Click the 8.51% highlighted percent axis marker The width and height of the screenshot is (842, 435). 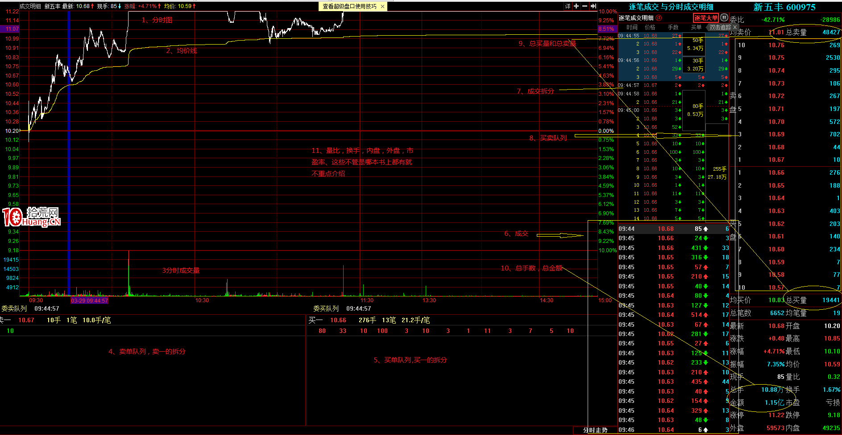pyautogui.click(x=606, y=29)
